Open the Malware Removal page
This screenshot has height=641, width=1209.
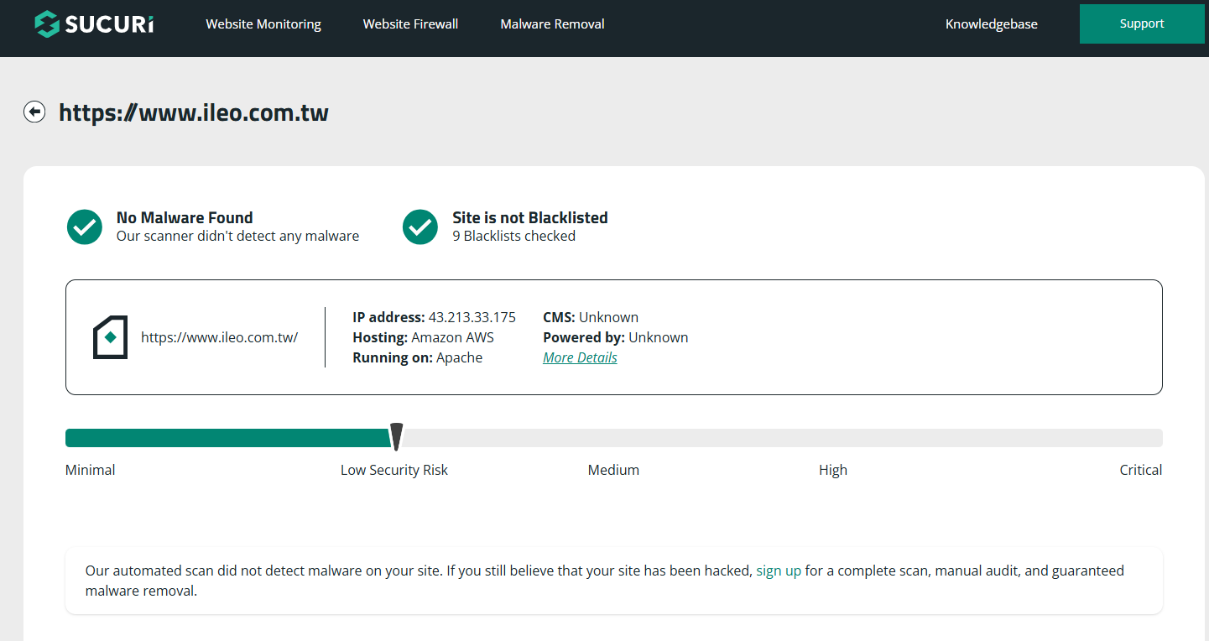[552, 23]
